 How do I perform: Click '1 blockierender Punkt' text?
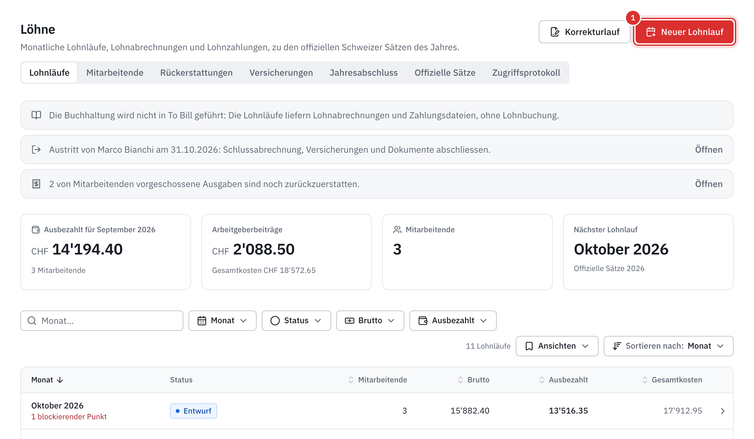69,417
